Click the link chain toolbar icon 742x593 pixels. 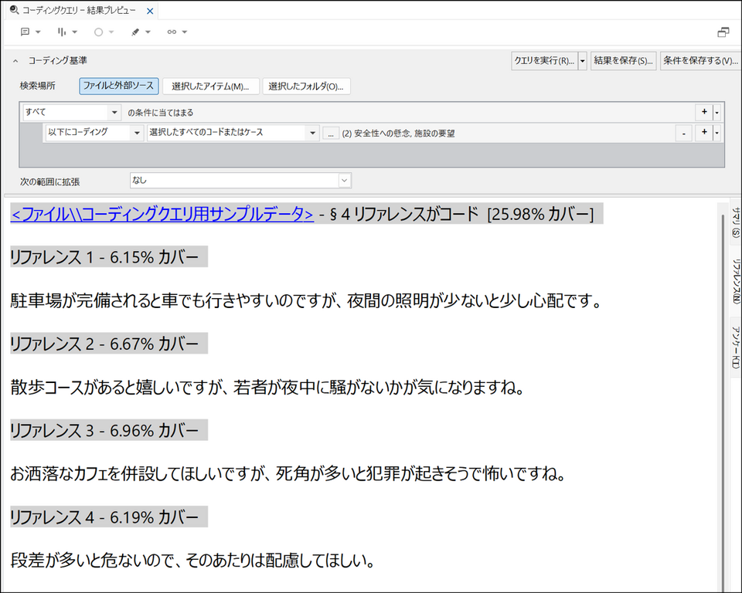pyautogui.click(x=172, y=32)
